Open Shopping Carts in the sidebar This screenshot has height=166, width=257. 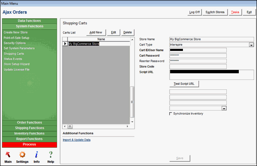point(14,54)
